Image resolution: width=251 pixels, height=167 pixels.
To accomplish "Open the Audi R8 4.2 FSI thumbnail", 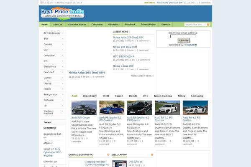I will coord(195,108).
